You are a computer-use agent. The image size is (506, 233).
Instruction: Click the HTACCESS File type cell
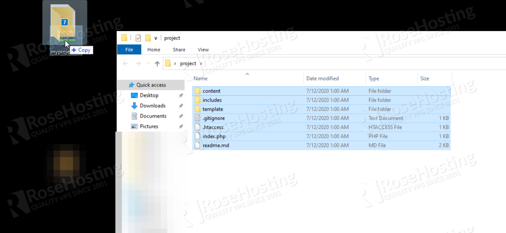(x=385, y=127)
